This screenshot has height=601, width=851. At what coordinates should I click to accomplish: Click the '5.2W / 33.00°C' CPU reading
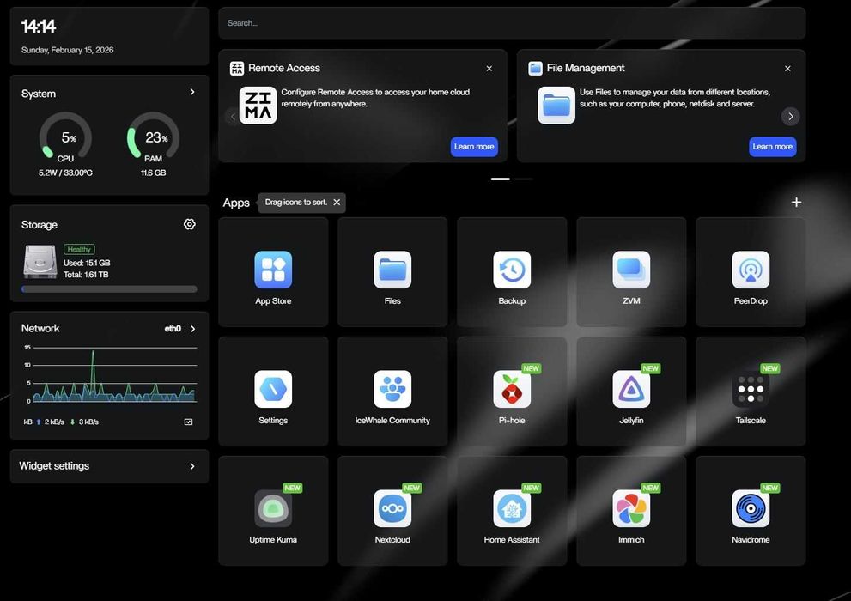[x=65, y=173]
